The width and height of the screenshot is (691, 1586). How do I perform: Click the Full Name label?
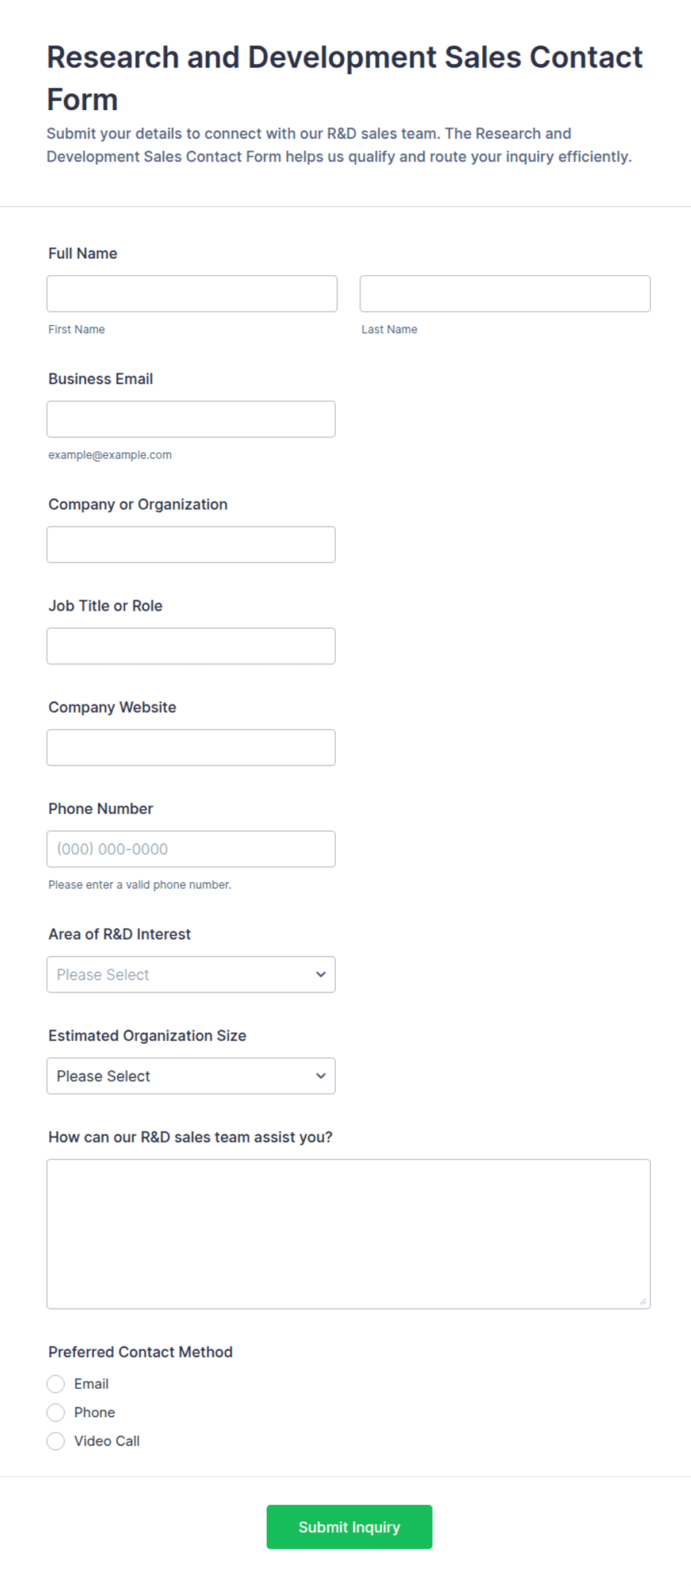[82, 254]
